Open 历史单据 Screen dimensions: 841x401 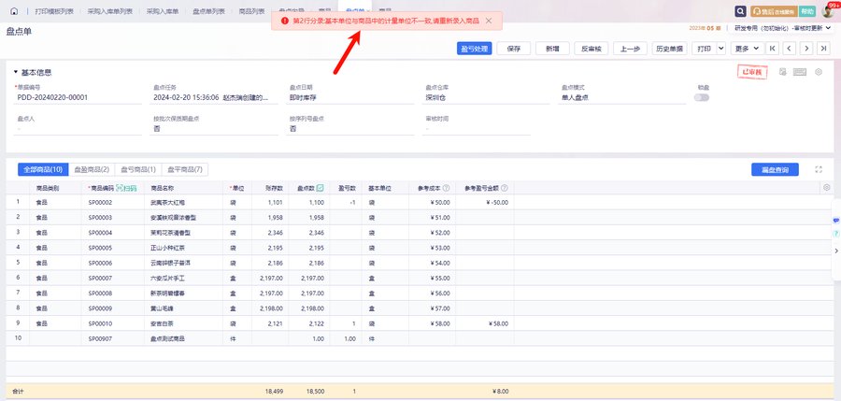pos(669,49)
